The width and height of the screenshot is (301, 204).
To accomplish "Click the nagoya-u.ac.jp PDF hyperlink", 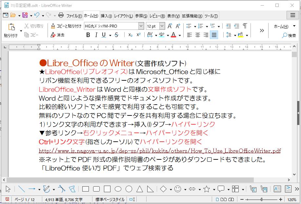I will coord(160,151).
